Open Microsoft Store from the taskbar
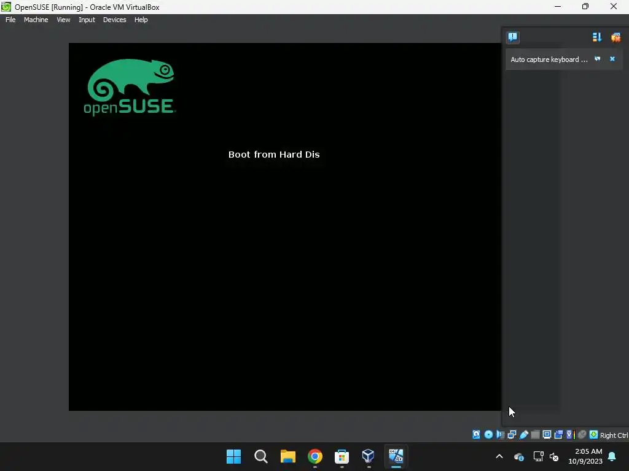The height and width of the screenshot is (471, 629). coord(342,456)
